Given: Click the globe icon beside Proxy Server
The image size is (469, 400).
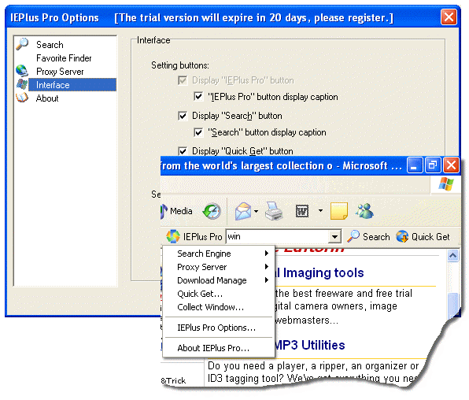Looking at the screenshot, I should pos(22,71).
